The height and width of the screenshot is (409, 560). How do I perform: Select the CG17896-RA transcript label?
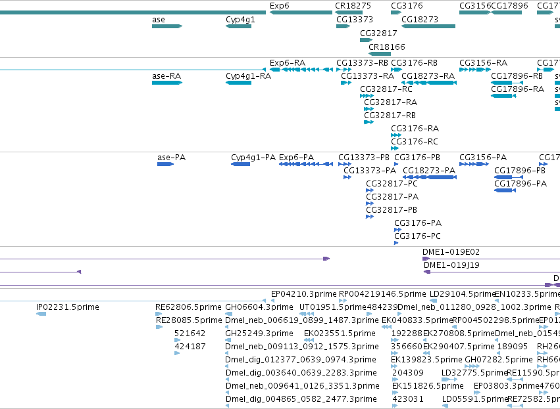point(517,89)
